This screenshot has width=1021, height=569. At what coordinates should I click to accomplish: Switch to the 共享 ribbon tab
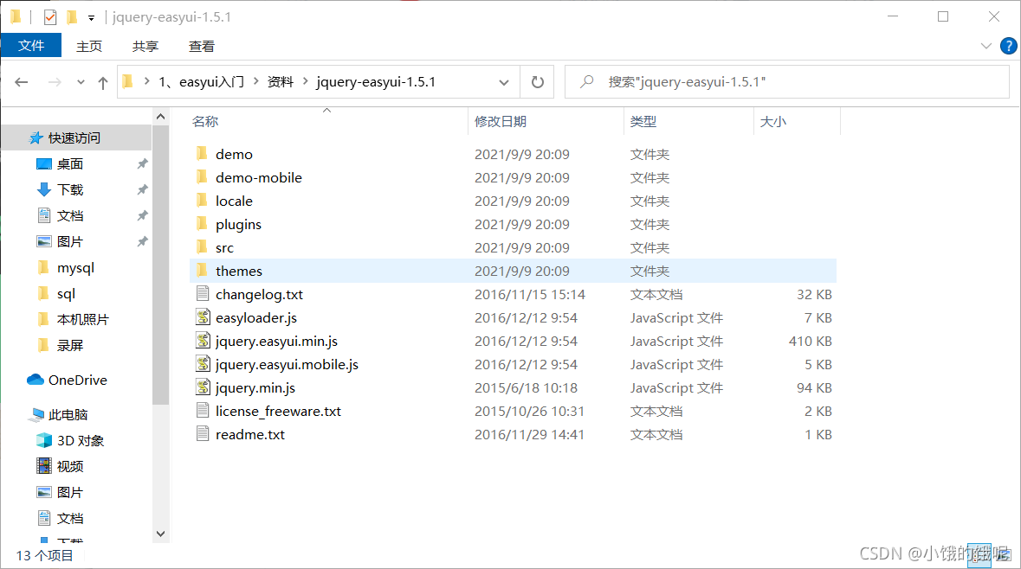145,46
